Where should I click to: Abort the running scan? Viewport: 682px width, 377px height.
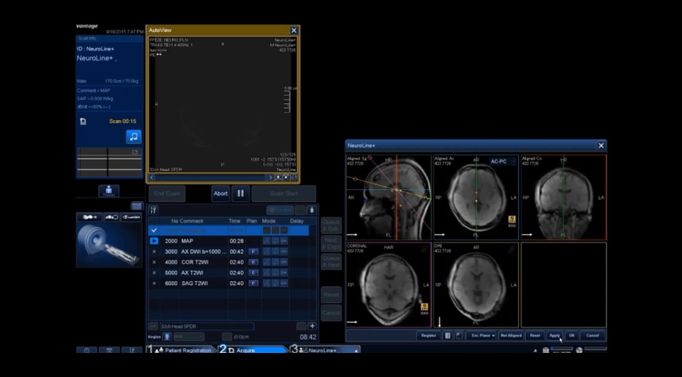(220, 194)
